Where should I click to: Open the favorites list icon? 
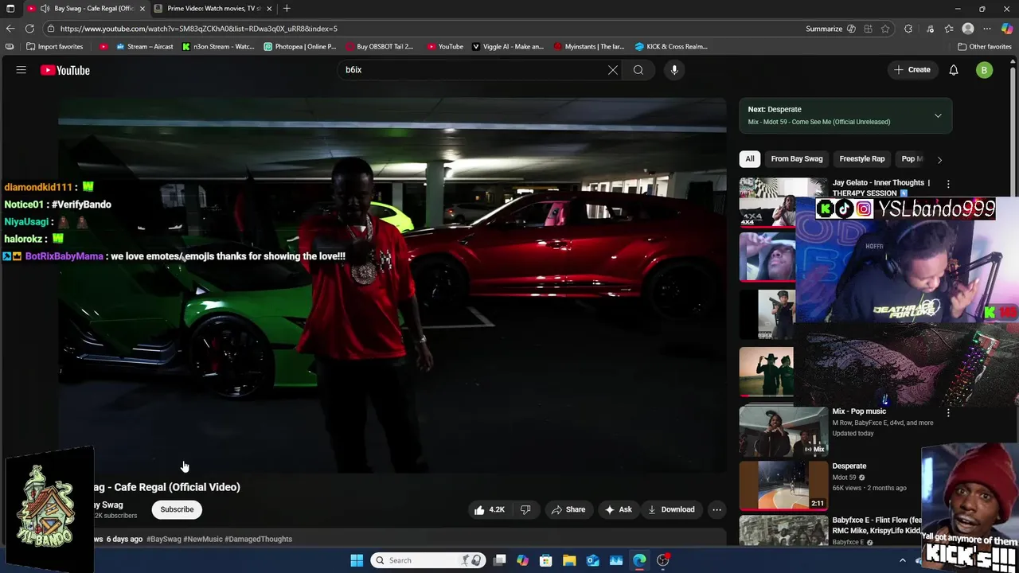click(949, 29)
